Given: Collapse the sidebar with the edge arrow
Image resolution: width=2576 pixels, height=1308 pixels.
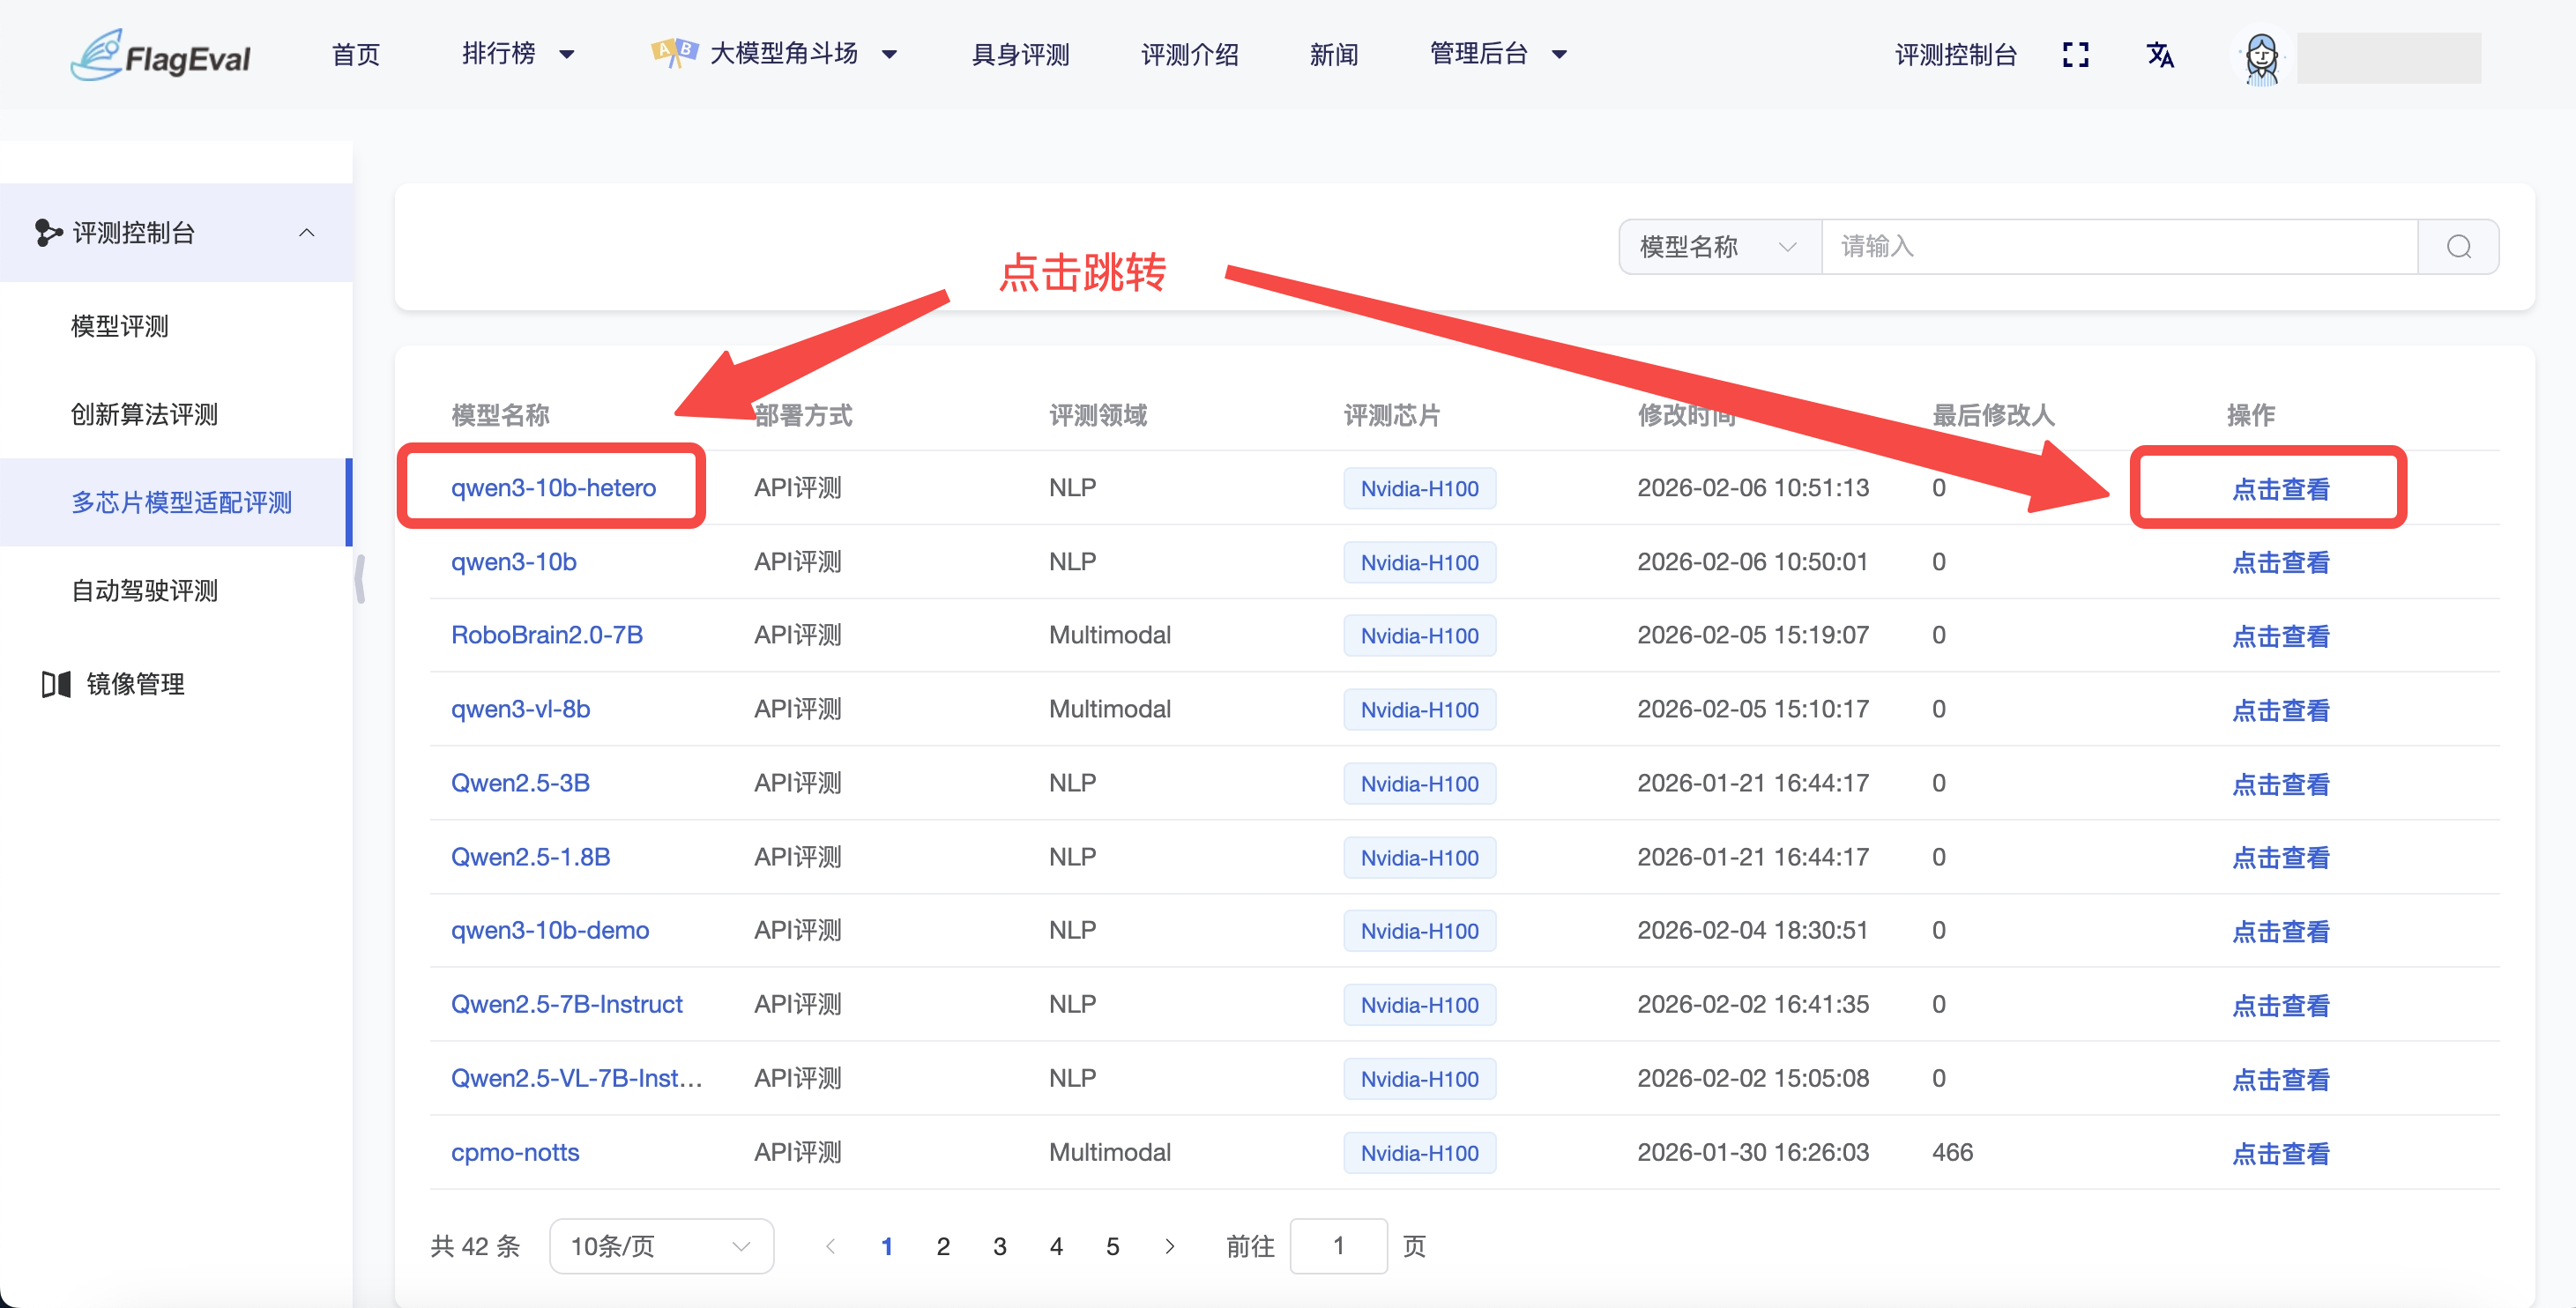Looking at the screenshot, I should click(360, 578).
